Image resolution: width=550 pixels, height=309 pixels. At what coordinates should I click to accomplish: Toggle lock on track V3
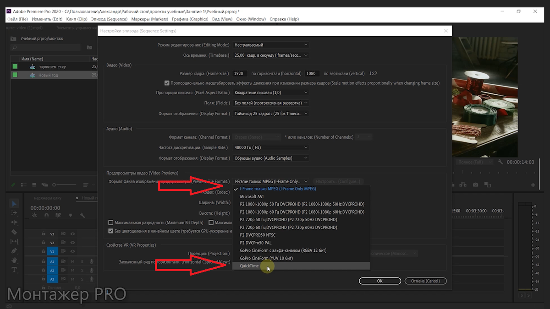[44, 234]
